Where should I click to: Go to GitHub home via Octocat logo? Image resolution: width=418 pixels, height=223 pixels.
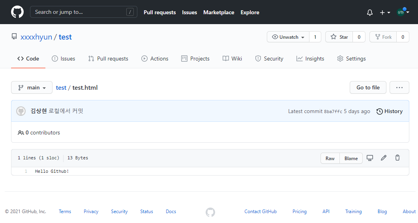tap(17, 12)
